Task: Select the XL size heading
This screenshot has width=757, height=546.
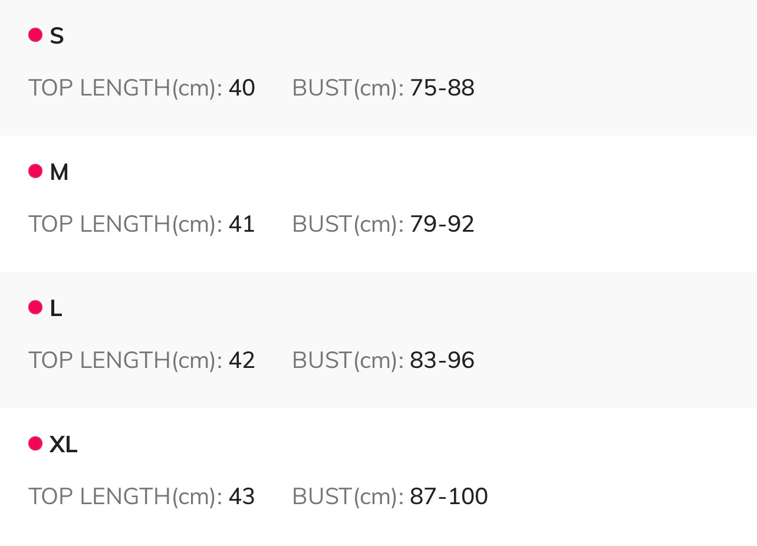Action: point(63,445)
